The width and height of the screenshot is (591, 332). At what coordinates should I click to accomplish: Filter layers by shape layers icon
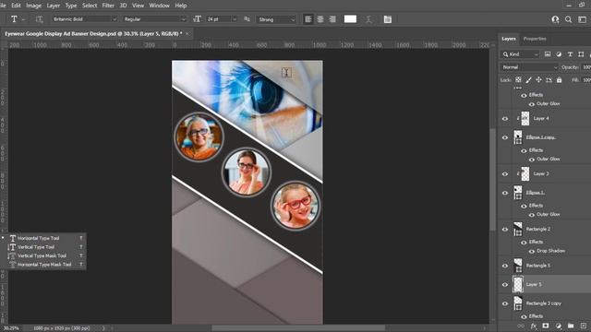(581, 54)
